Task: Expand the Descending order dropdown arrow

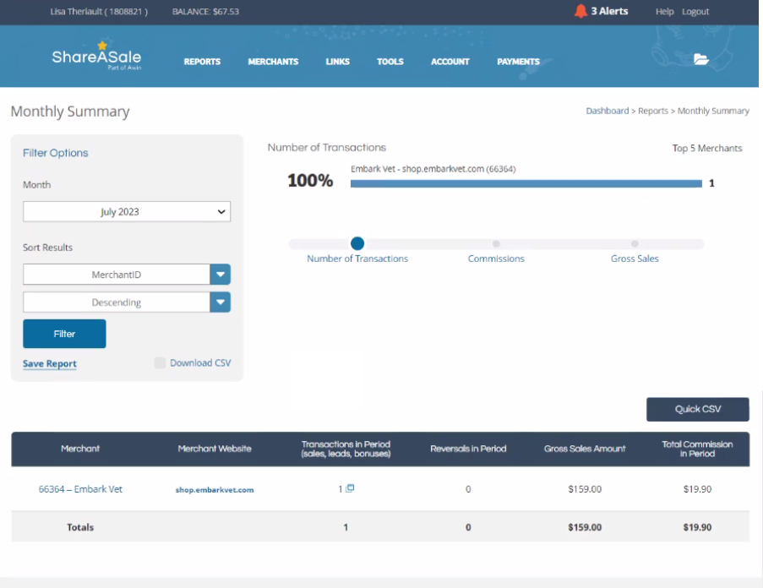Action: [x=220, y=302]
